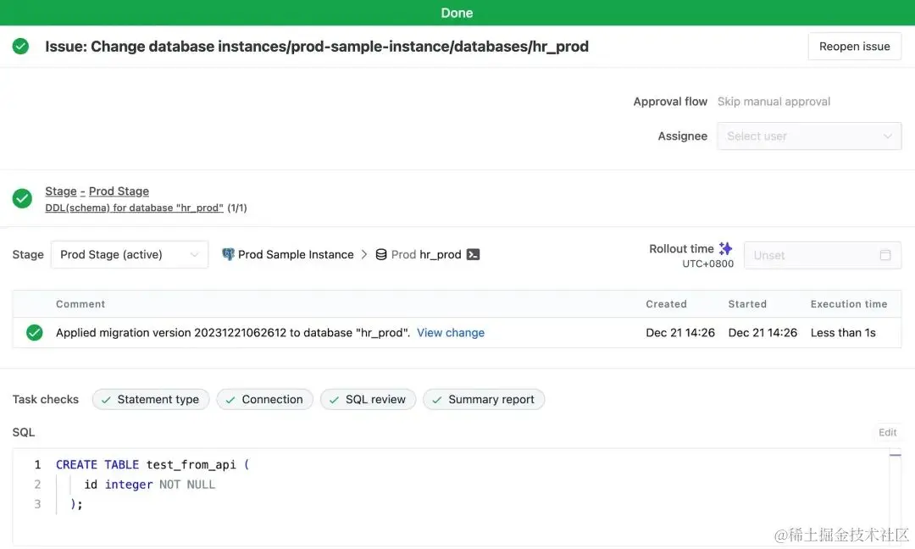Click the Less than 1s execution value
The height and width of the screenshot is (549, 915).
[843, 333]
